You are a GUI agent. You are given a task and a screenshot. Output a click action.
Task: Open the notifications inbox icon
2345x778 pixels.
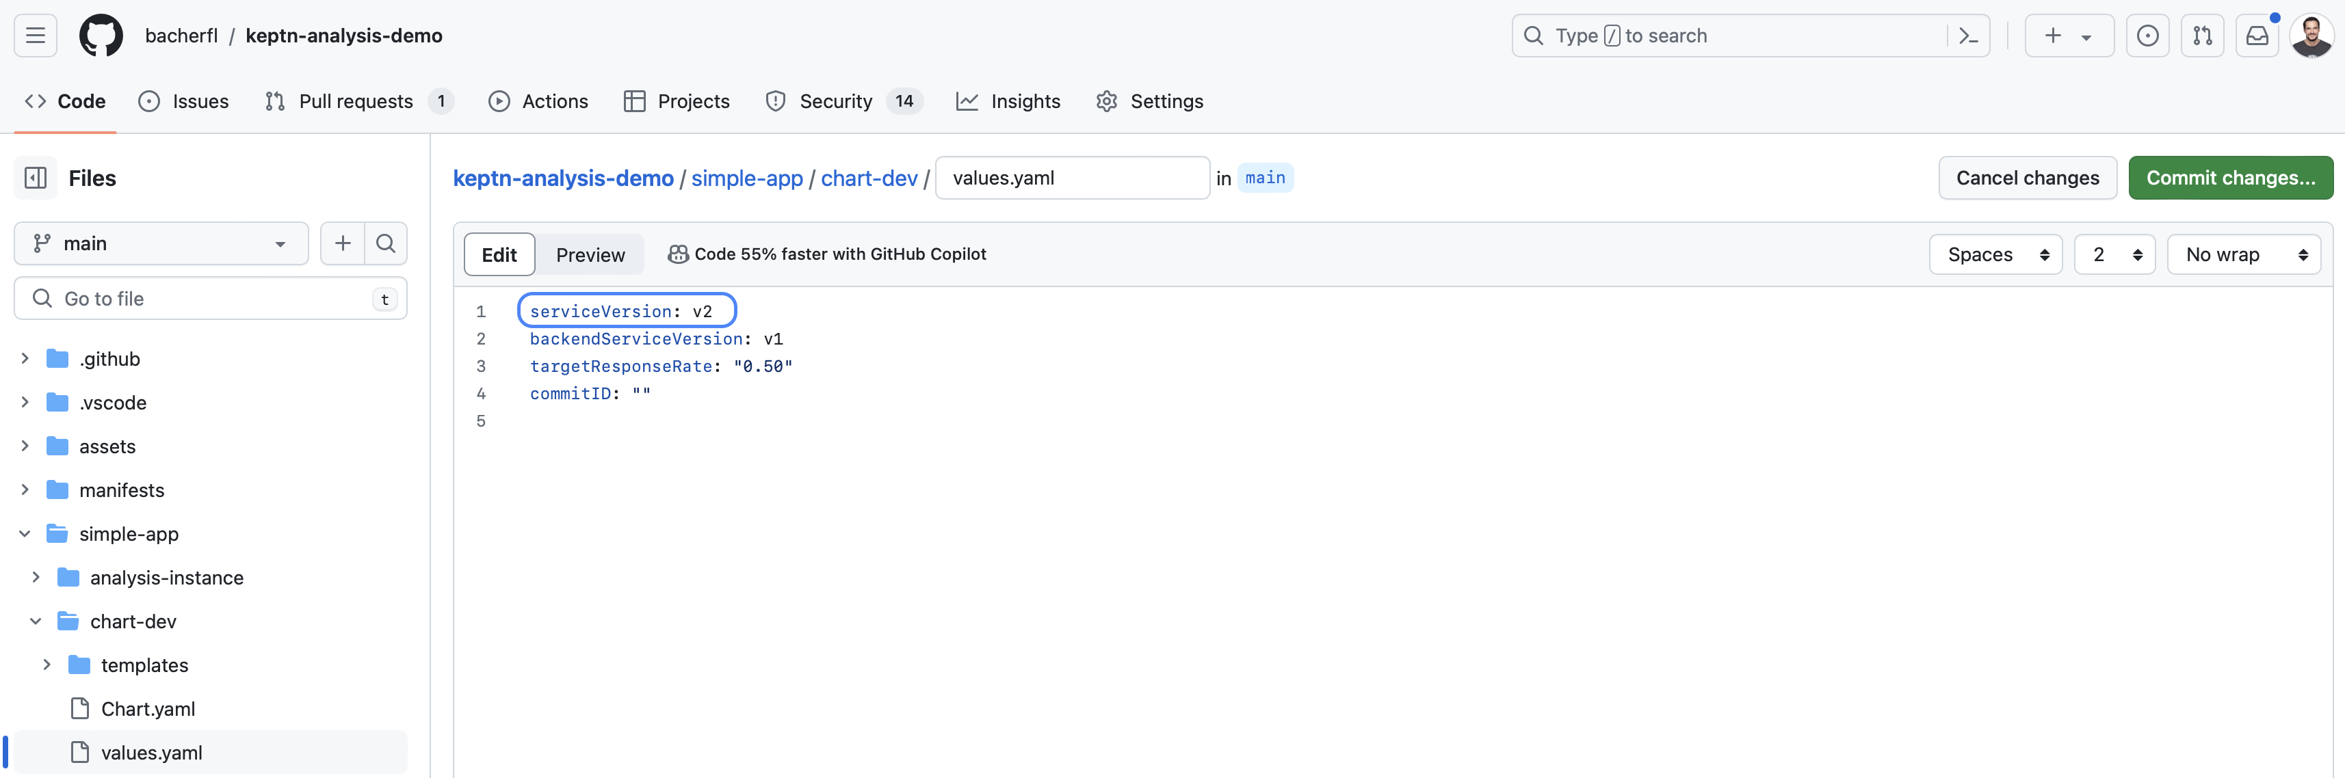pos(2257,36)
